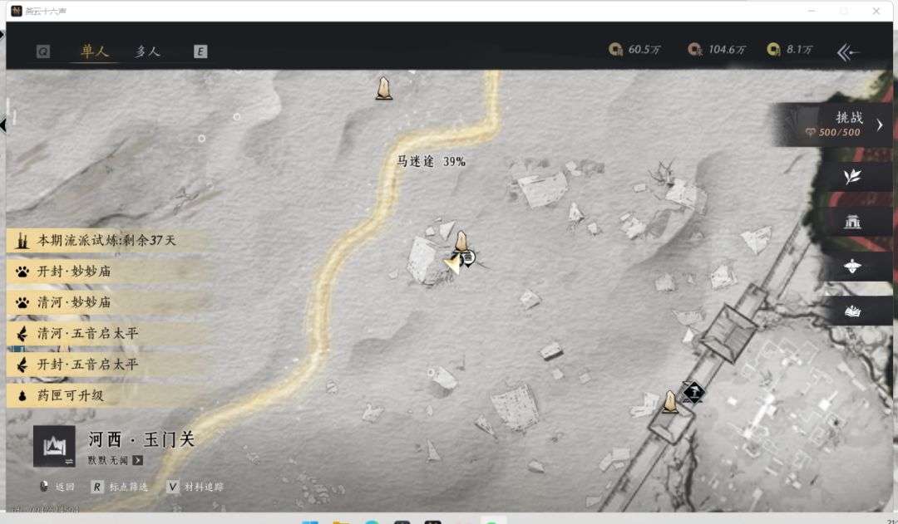Image resolution: width=898 pixels, height=524 pixels.
Task: Click the tower icon beside 本期流派试炼
Action: click(22, 241)
